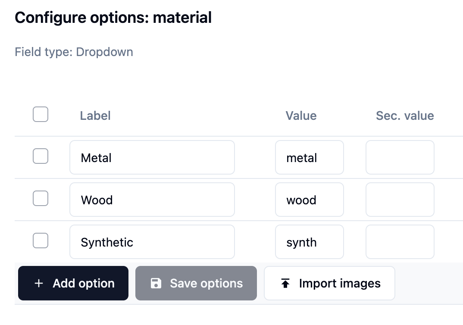Check the checkbox for the Synthetic option
The image size is (463, 325).
(40, 241)
